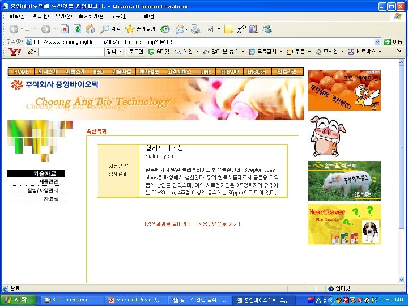The image size is (408, 306).
Task: Open the Messenger people icon in toolbar
Action: (267, 29)
